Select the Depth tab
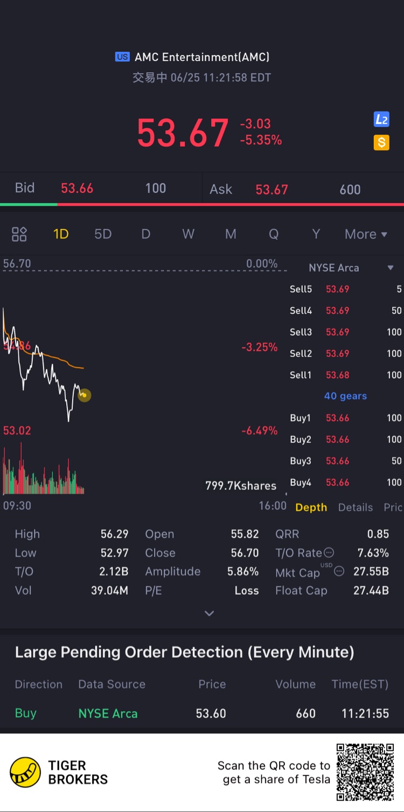This screenshot has width=404, height=812. click(x=311, y=508)
